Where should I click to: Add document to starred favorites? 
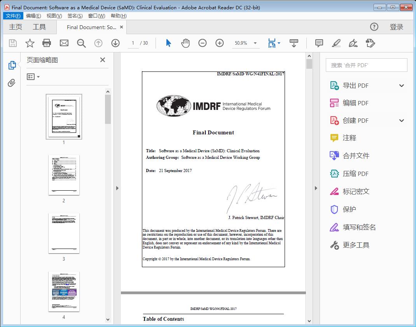point(30,43)
